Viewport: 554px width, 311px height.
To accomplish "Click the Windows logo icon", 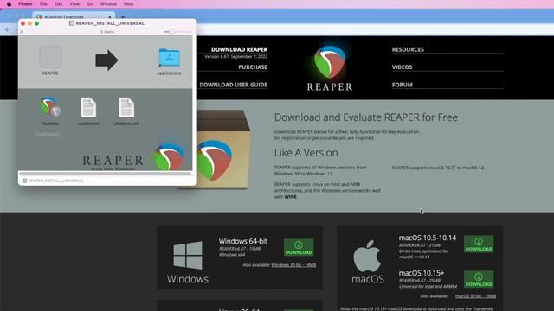I will (188, 256).
